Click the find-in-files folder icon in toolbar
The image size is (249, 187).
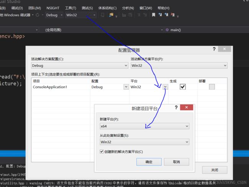[111, 15]
